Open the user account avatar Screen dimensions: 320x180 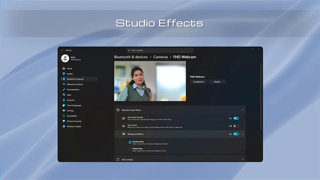click(x=65, y=58)
